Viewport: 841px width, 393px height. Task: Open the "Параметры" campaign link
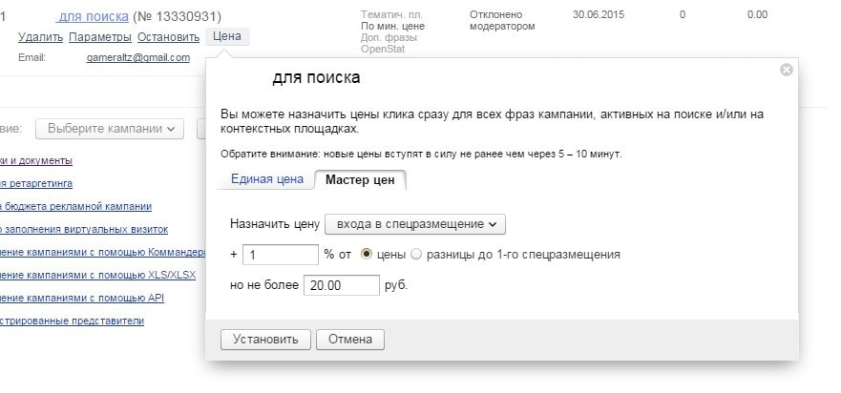100,37
